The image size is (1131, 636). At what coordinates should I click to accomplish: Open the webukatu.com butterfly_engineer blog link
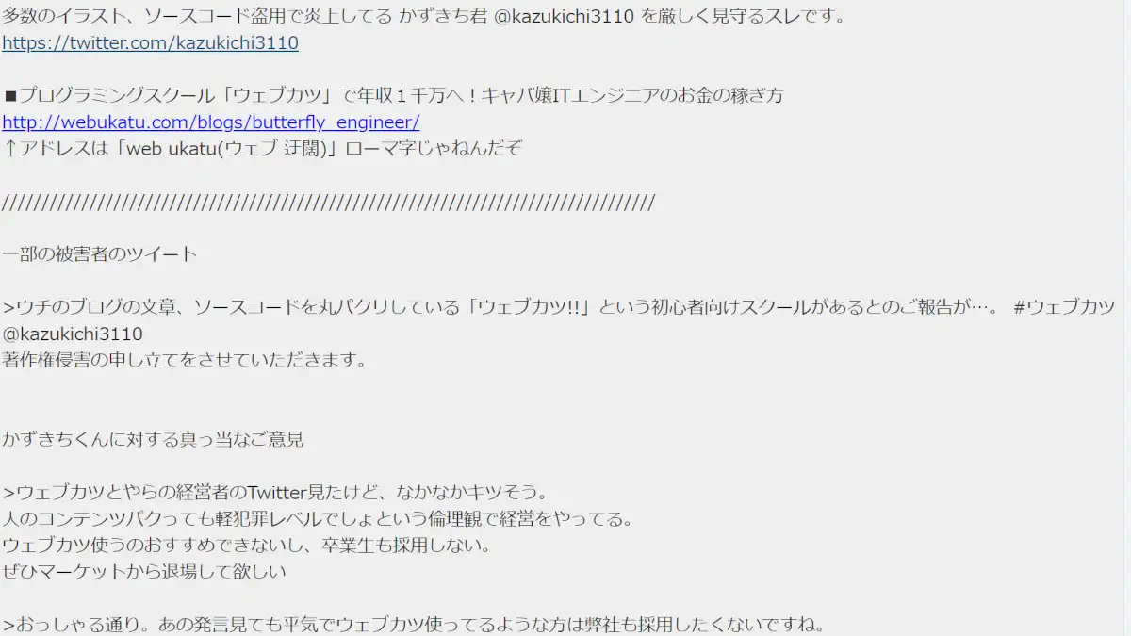(211, 122)
